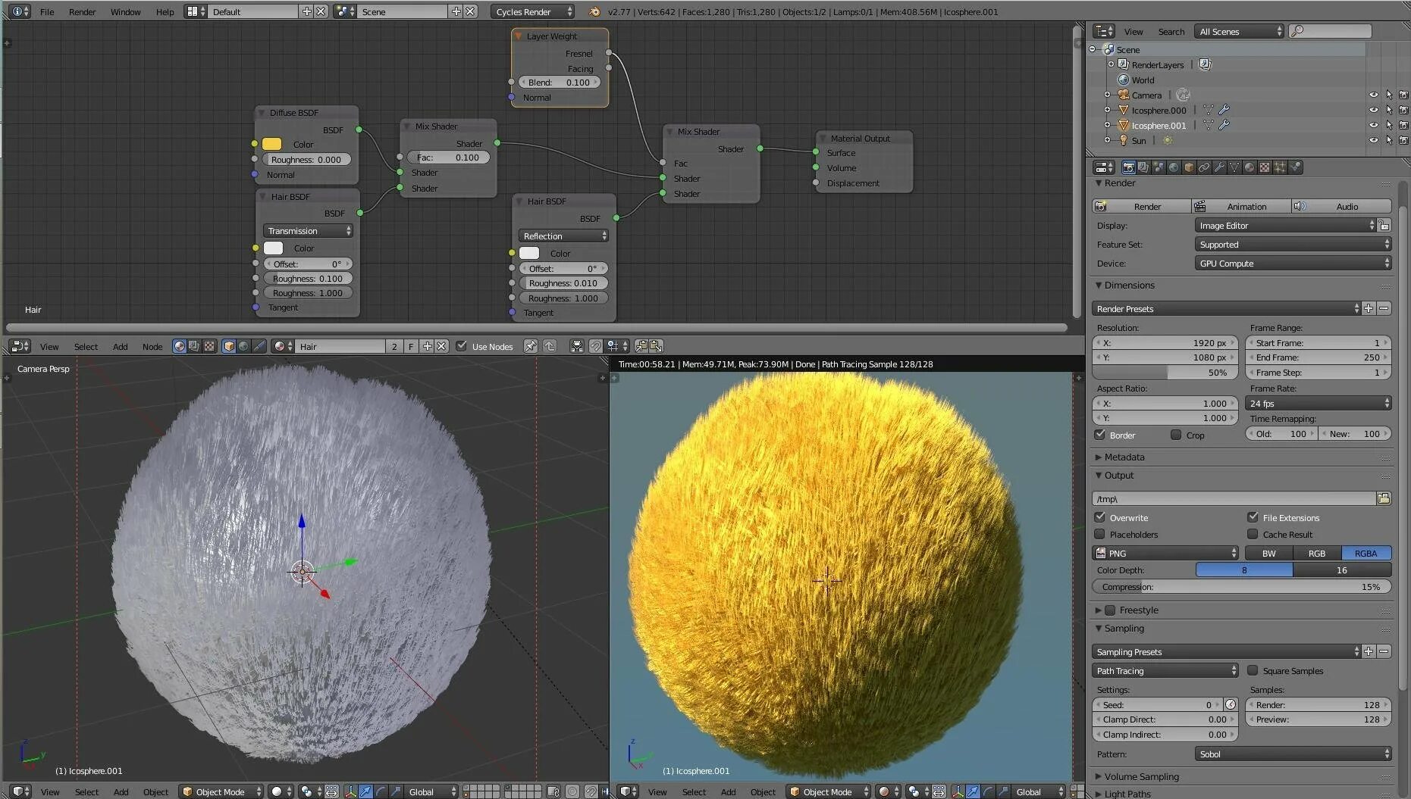1411x799 pixels.
Task: Click the outliner search field
Action: tap(1331, 31)
